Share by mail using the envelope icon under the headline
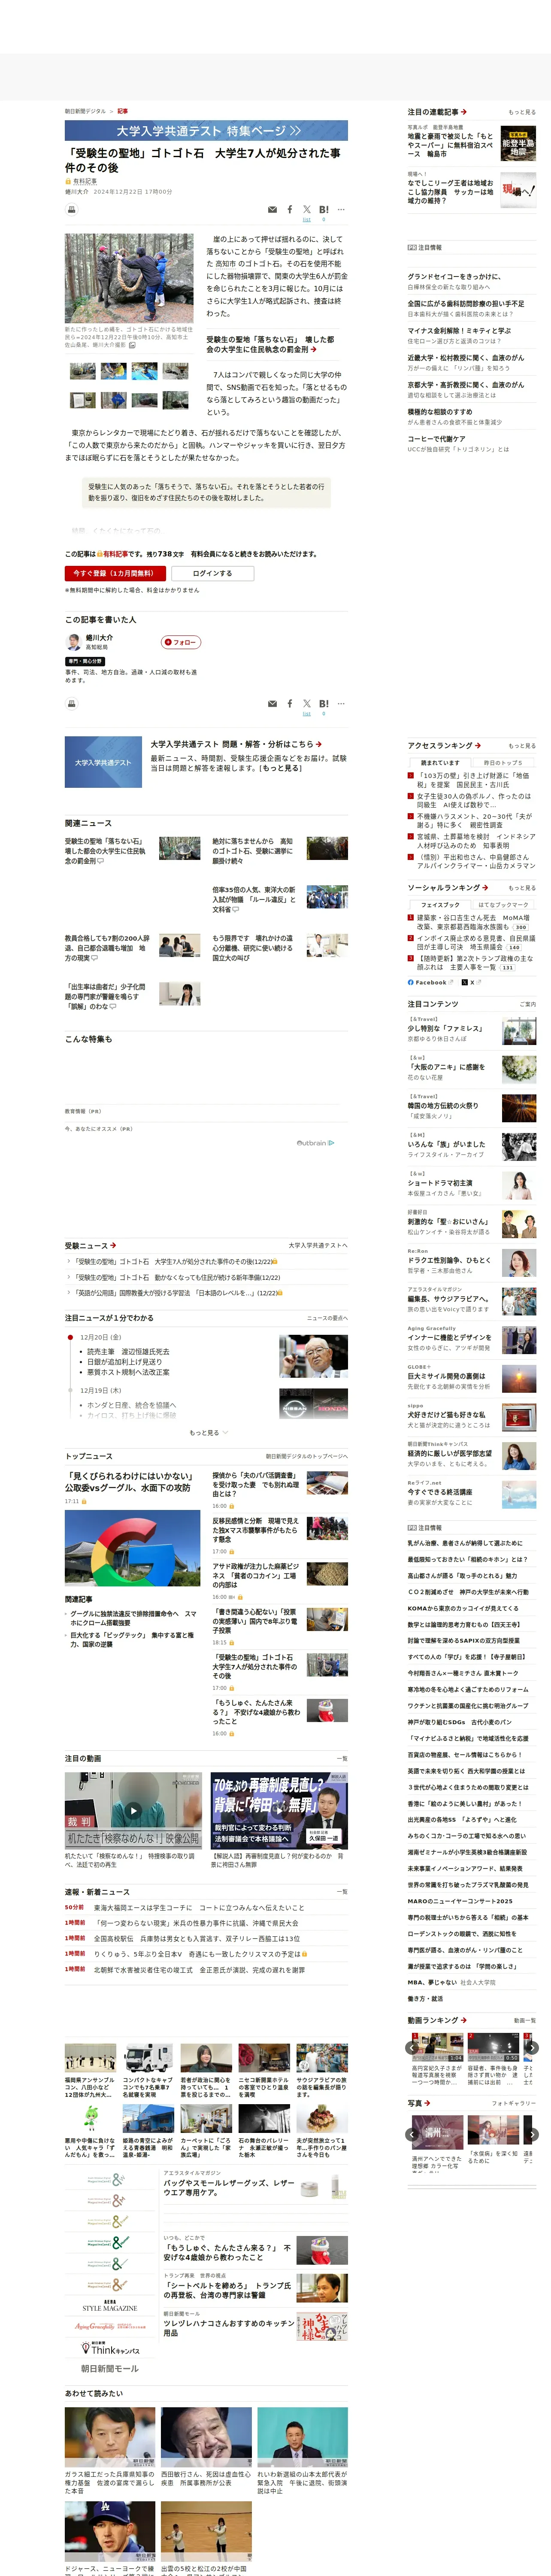The image size is (551, 2576). (x=272, y=210)
